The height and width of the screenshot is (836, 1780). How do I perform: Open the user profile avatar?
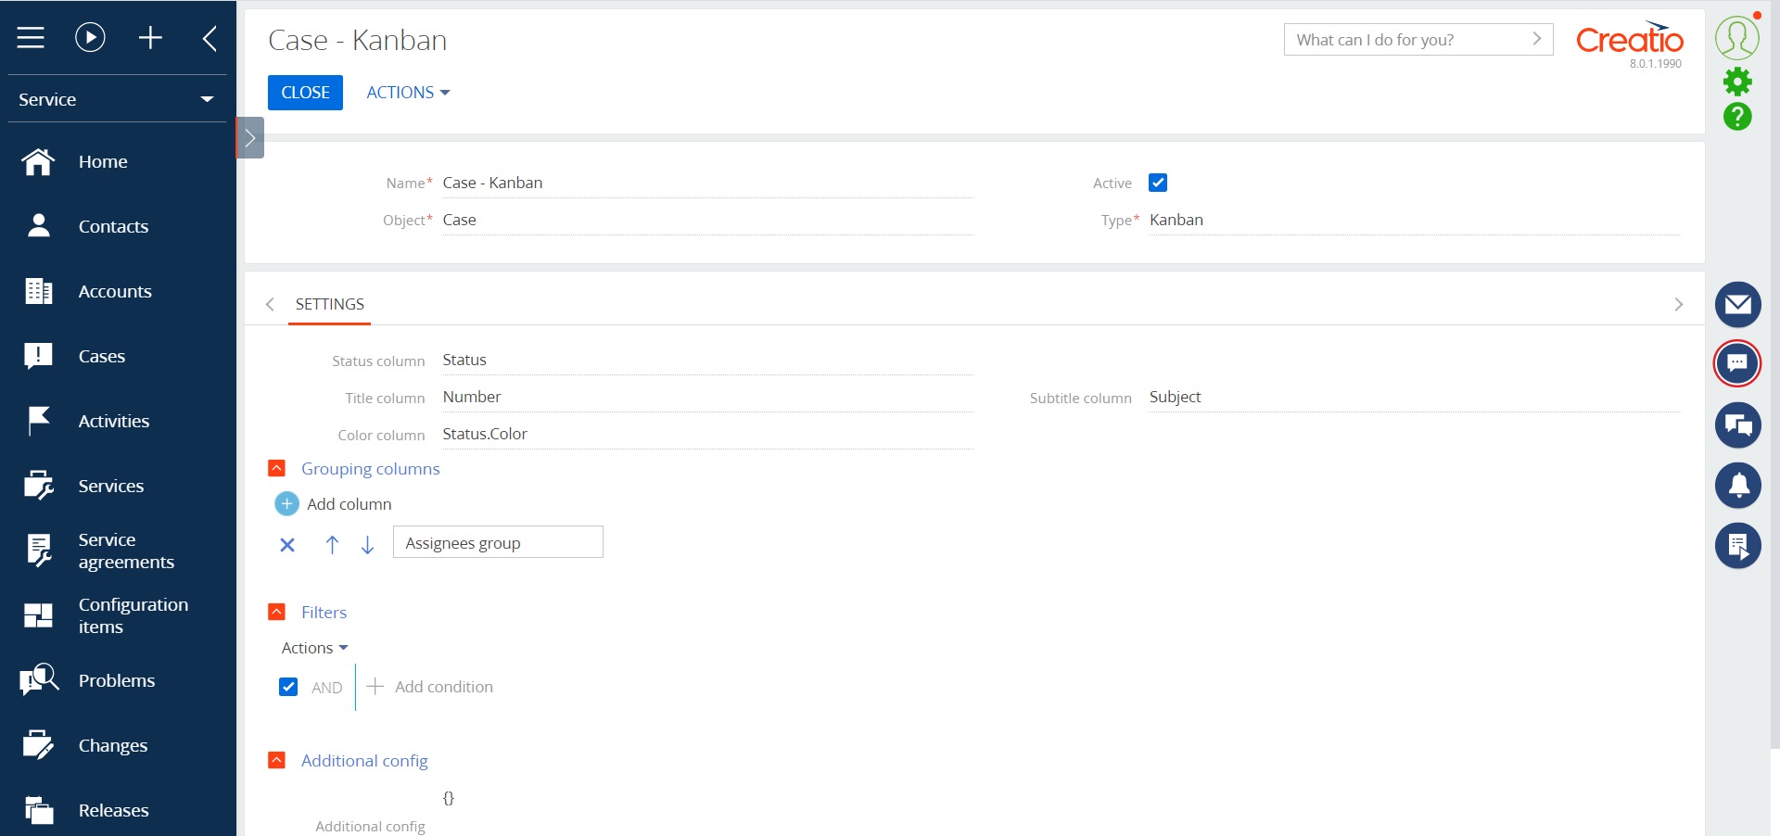tap(1735, 37)
